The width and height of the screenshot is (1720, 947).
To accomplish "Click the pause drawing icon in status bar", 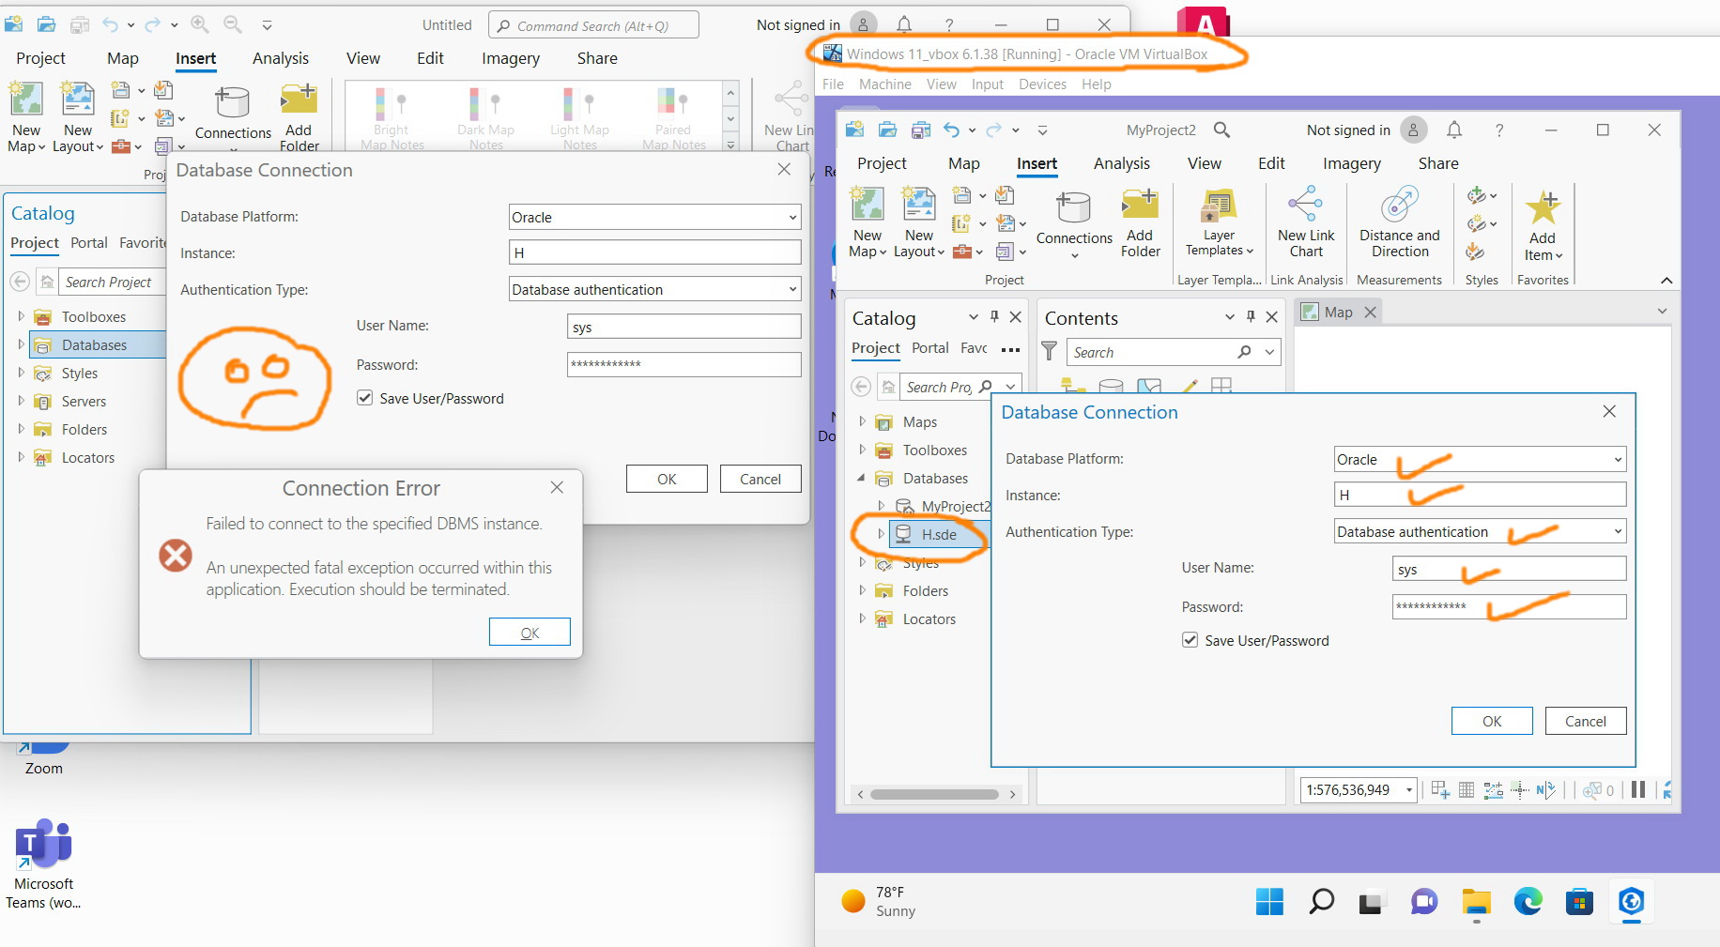I will coord(1638,789).
